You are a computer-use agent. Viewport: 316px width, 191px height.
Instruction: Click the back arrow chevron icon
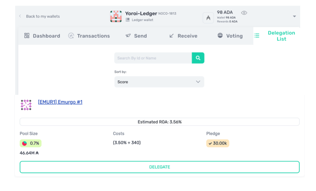tap(20, 16)
